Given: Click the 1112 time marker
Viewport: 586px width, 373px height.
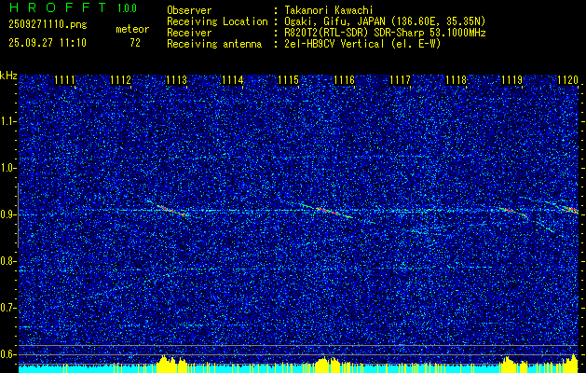Looking at the screenshot, I should (x=121, y=80).
